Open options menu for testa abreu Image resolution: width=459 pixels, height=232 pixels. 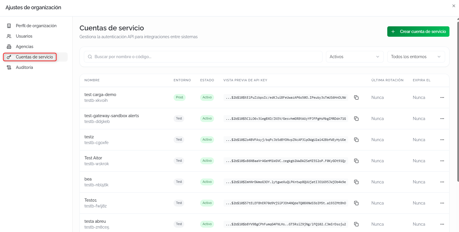(x=442, y=224)
